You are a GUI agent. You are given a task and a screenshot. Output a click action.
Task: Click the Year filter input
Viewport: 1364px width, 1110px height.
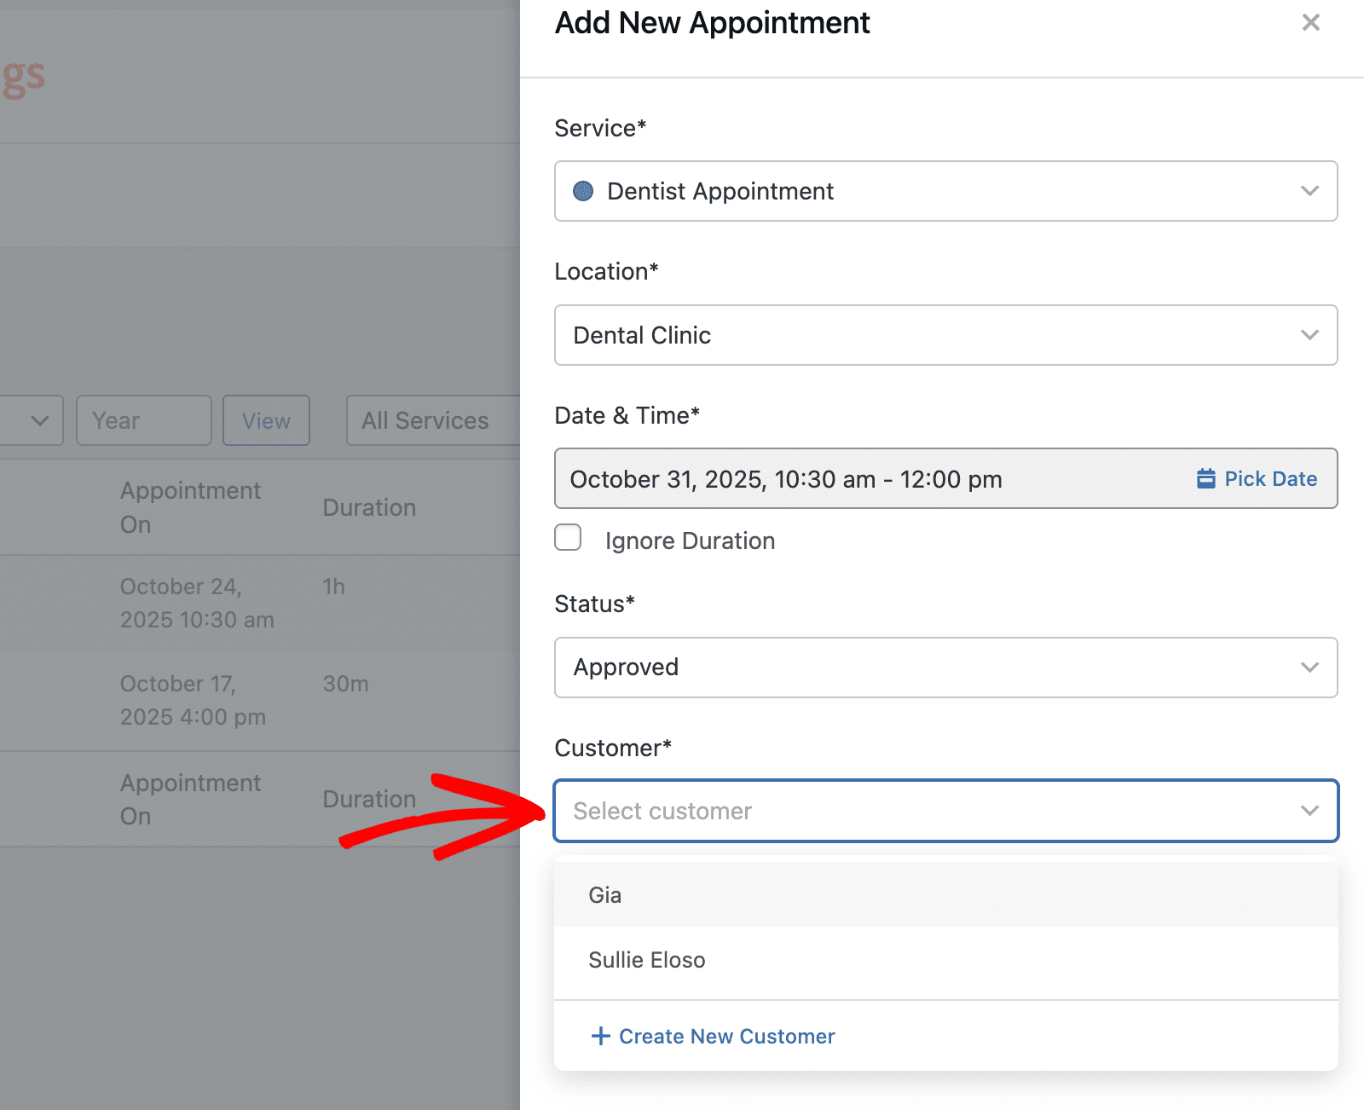click(x=143, y=420)
